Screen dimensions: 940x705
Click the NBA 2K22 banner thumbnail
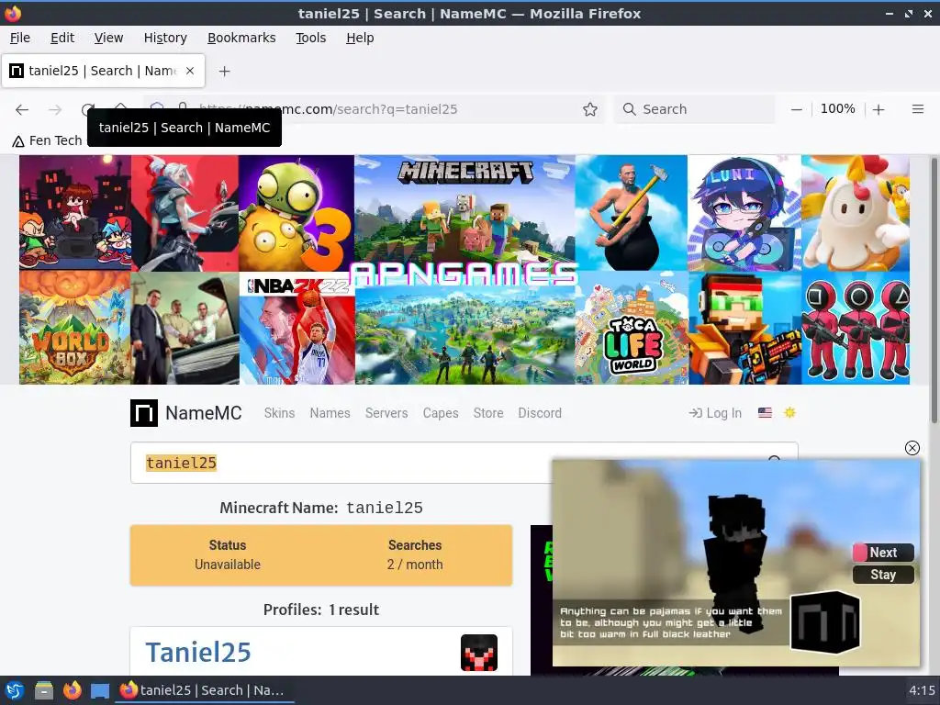click(x=297, y=329)
